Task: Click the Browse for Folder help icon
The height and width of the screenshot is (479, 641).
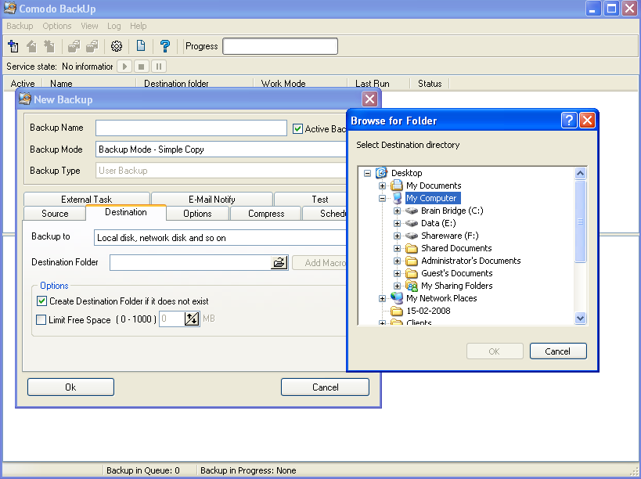Action: pyautogui.click(x=569, y=121)
